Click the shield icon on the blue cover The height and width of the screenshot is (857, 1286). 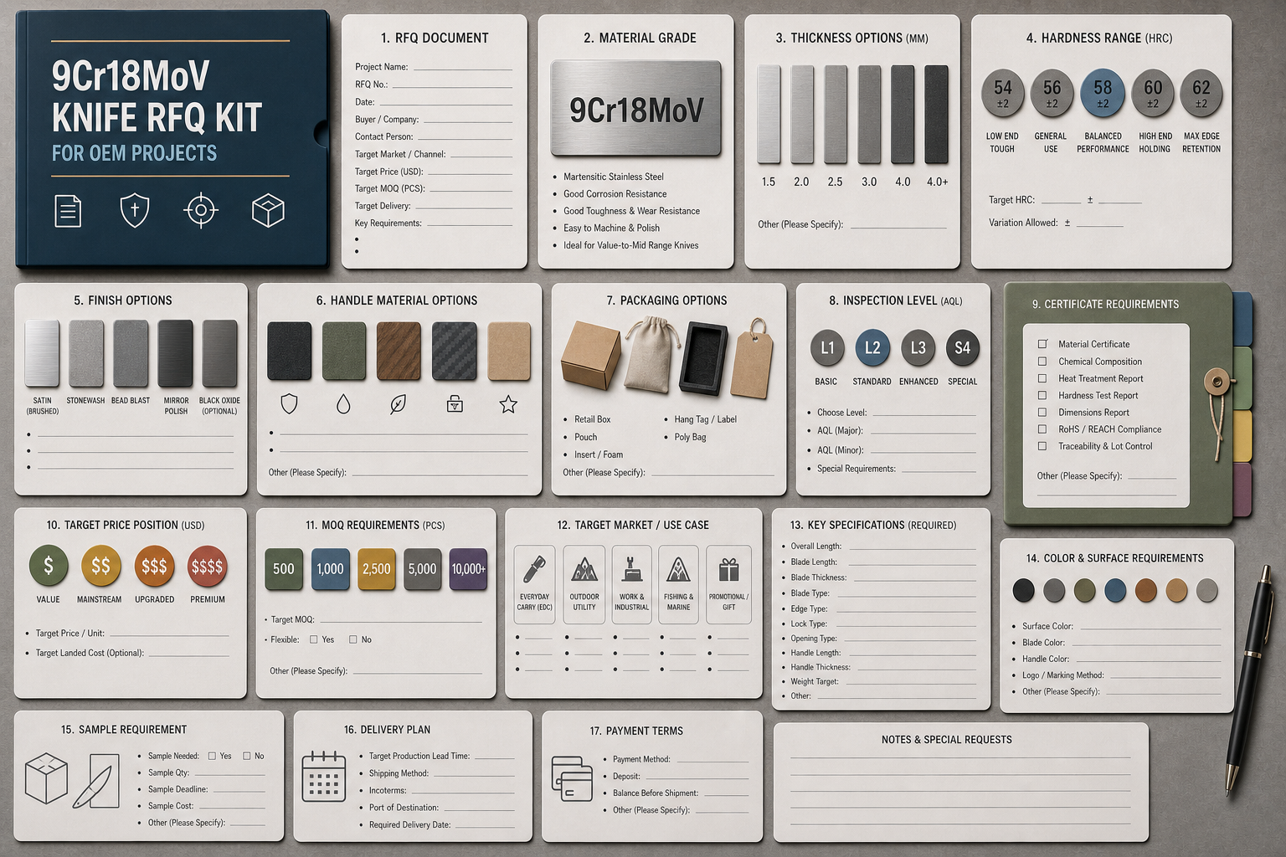135,210
